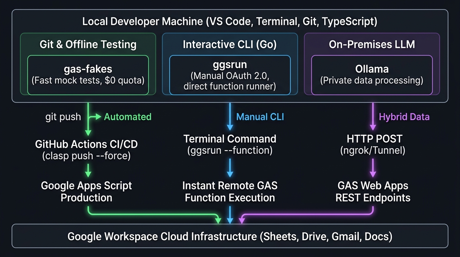Select the Terminal Command label
This screenshot has width=460, height=257.
pos(230,139)
